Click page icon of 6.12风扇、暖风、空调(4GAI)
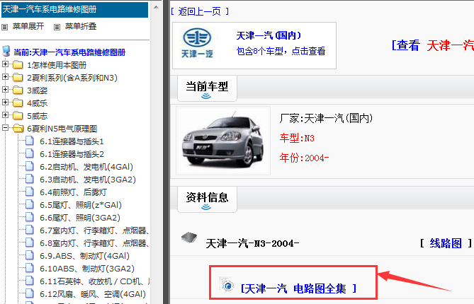The width and height of the screenshot is (474, 304). click(30, 293)
